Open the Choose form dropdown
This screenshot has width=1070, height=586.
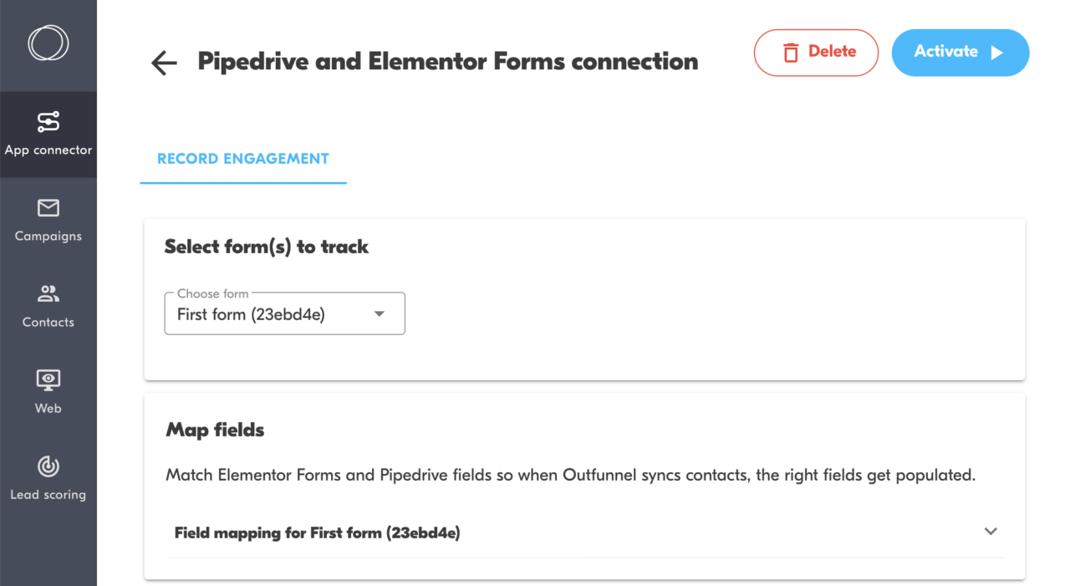[x=284, y=313]
